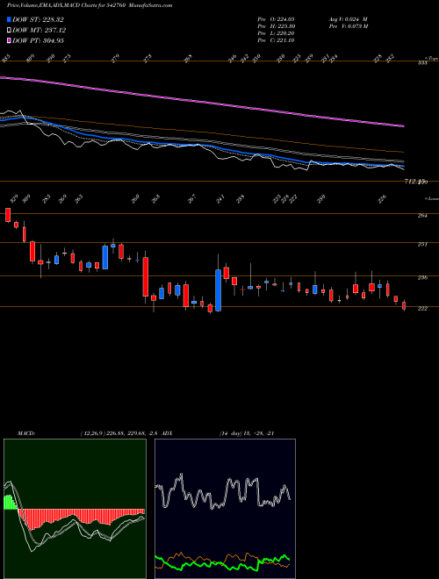Click the ADX panel label
The height and width of the screenshot is (579, 439).
pyautogui.click(x=167, y=433)
